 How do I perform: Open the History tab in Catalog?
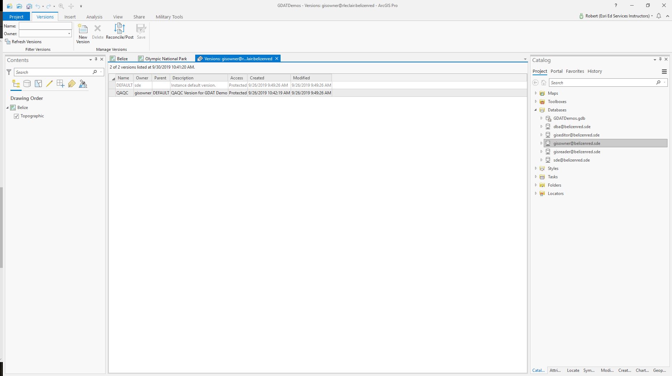[x=595, y=71]
